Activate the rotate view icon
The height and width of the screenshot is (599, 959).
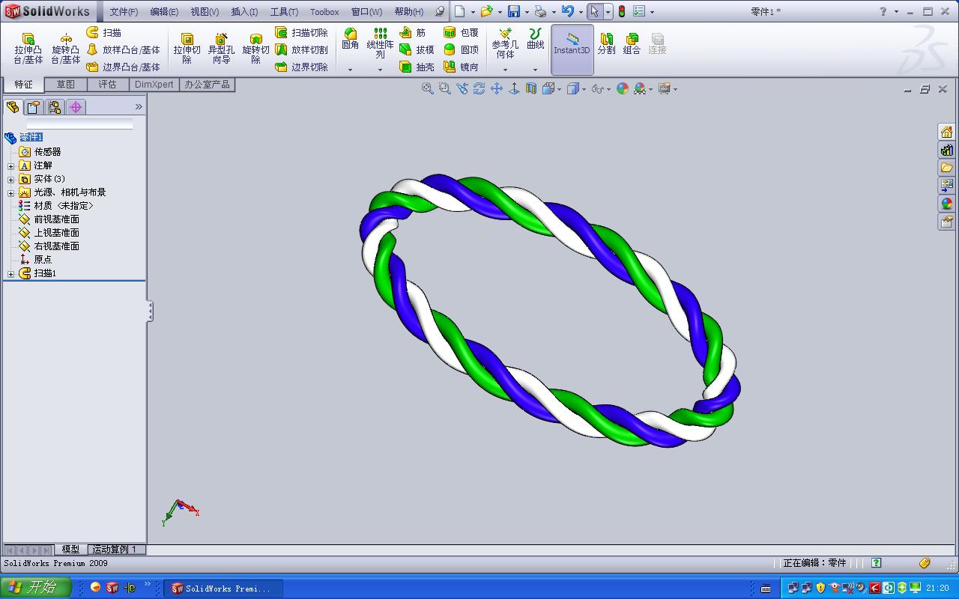(479, 88)
